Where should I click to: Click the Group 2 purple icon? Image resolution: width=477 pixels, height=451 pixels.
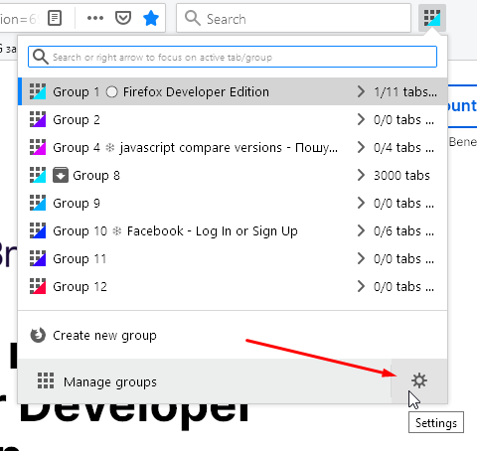(38, 119)
